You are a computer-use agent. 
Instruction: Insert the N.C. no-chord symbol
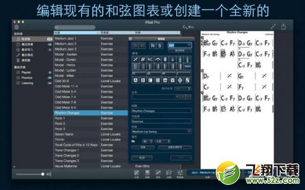pyautogui.click(x=150, y=59)
